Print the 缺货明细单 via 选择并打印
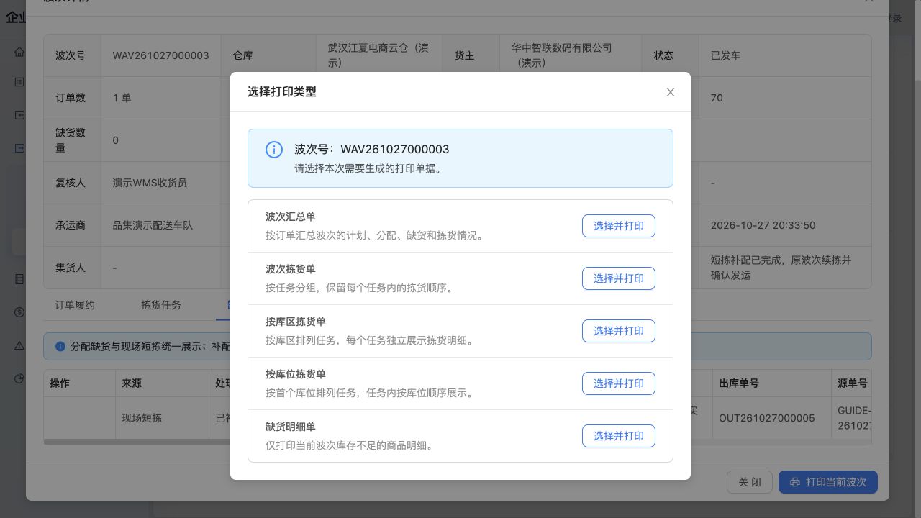 (619, 436)
